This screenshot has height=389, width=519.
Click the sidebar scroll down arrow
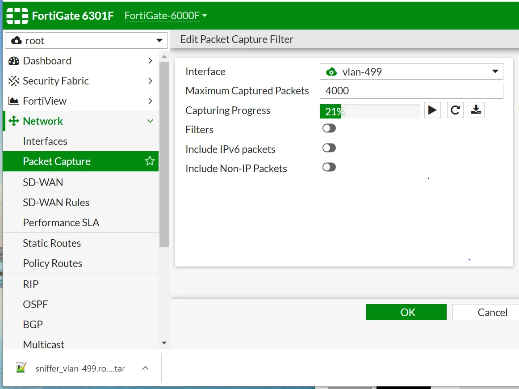pos(164,343)
